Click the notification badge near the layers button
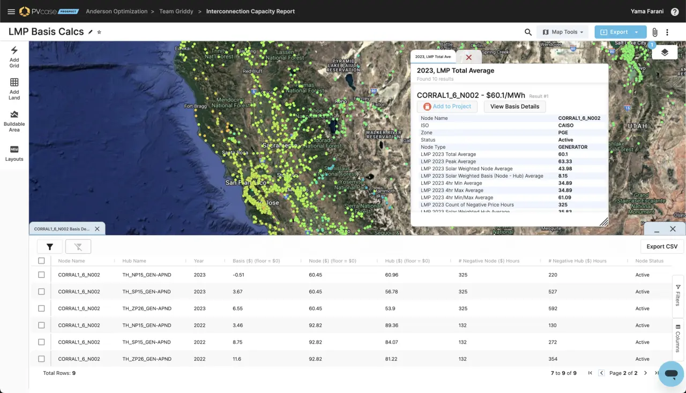686x393 pixels. click(652, 46)
